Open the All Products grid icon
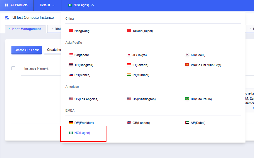This screenshot has height=158, width=254. coord(6,5)
